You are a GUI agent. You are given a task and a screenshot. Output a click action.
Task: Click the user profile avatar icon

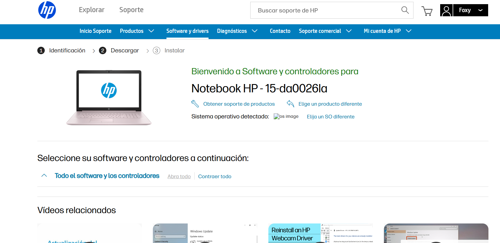(446, 10)
